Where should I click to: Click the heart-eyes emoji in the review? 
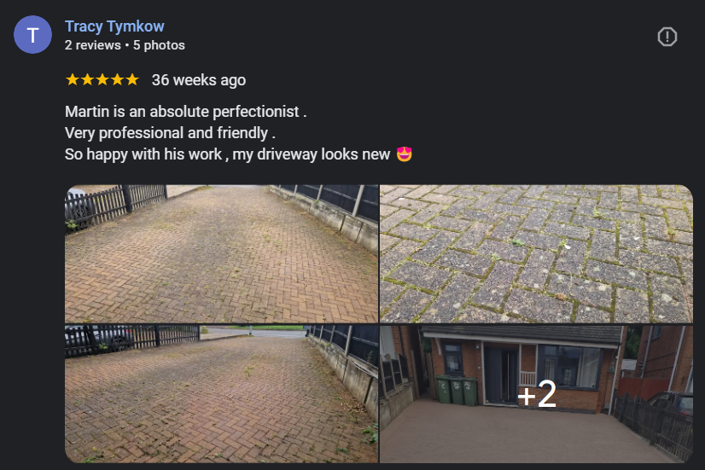coord(404,154)
